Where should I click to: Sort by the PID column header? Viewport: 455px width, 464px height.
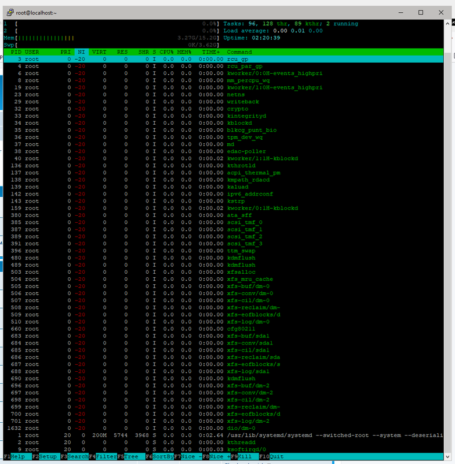(x=16, y=52)
